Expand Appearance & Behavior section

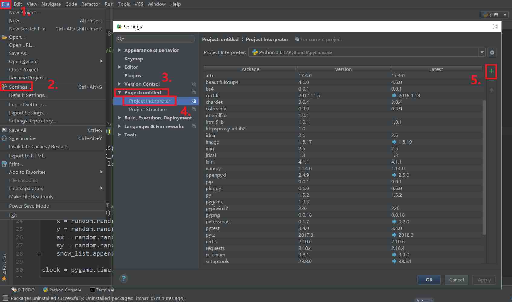(119, 50)
